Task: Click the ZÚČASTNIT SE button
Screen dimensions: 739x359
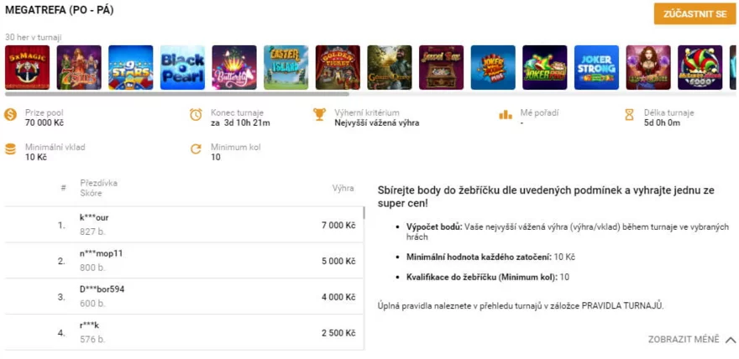Action: (x=694, y=13)
